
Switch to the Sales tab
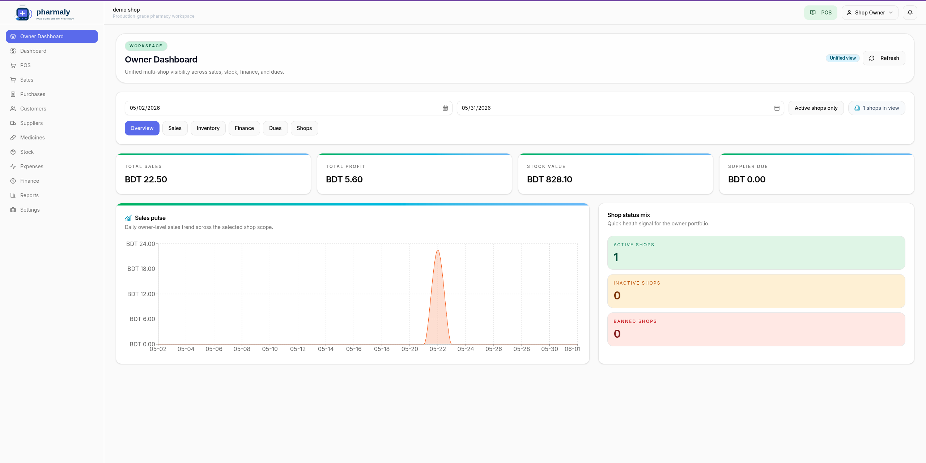coord(175,128)
